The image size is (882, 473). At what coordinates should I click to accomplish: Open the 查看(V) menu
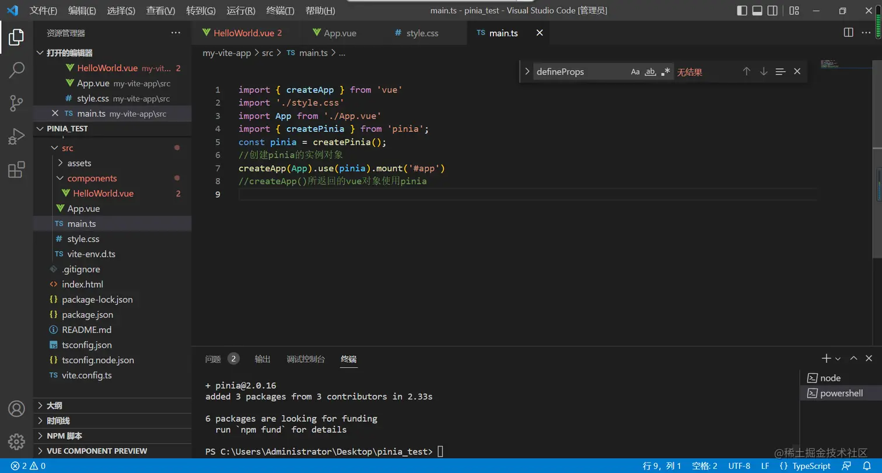point(160,10)
